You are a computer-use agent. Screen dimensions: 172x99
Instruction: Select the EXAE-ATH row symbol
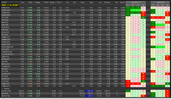5,57
